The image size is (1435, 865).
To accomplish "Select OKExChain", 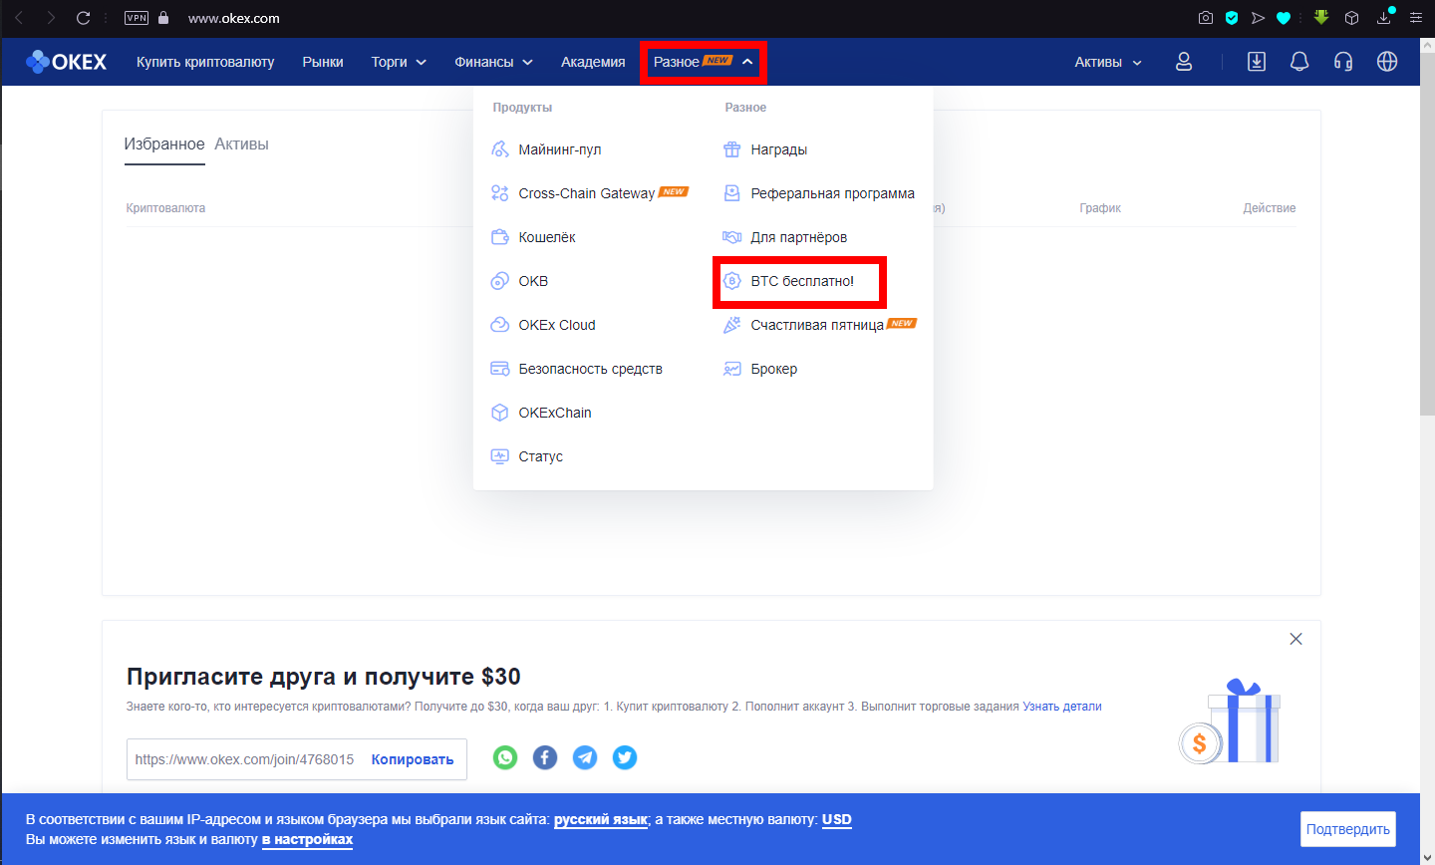I will [541, 413].
